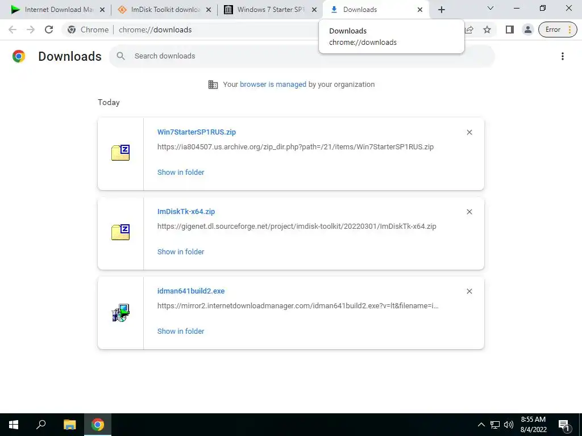582x436 pixels.
Task: Click the zip icon of Win7StarterSP1RUS.zip
Action: tap(120, 153)
